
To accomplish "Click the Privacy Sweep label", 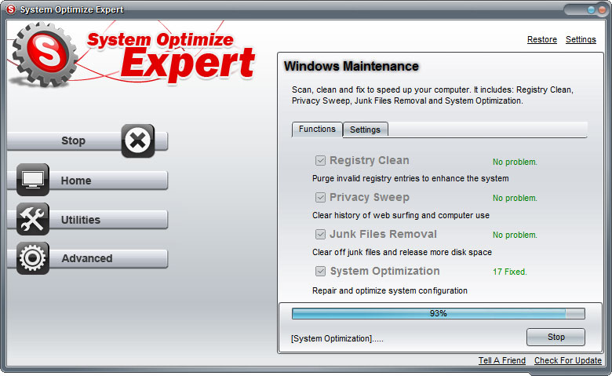I will pos(370,198).
